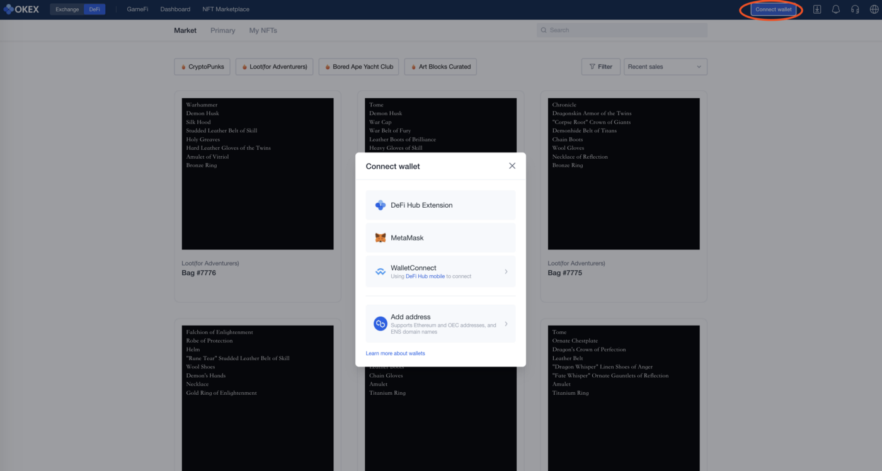Click the WalletConnect logo icon
882x471 pixels.
coord(381,271)
